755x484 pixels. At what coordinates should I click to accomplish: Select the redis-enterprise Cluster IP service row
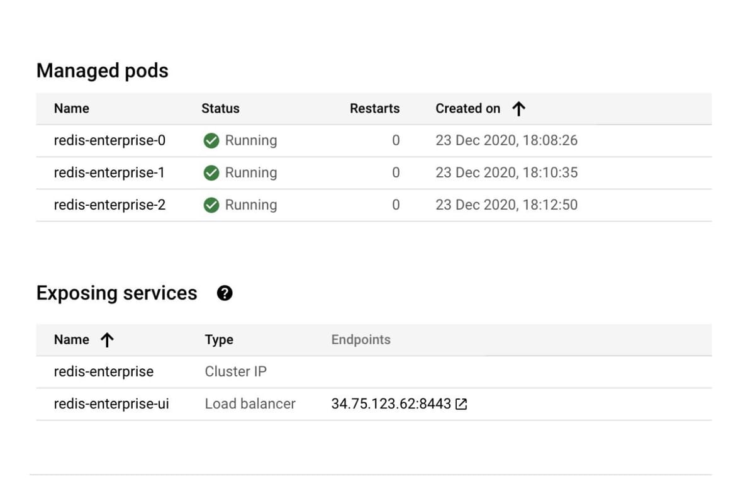tap(103, 372)
